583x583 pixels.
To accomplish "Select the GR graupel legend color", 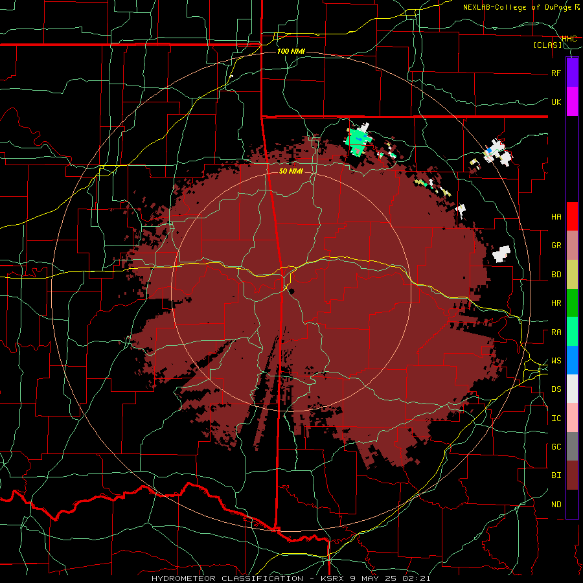I will [x=572, y=245].
